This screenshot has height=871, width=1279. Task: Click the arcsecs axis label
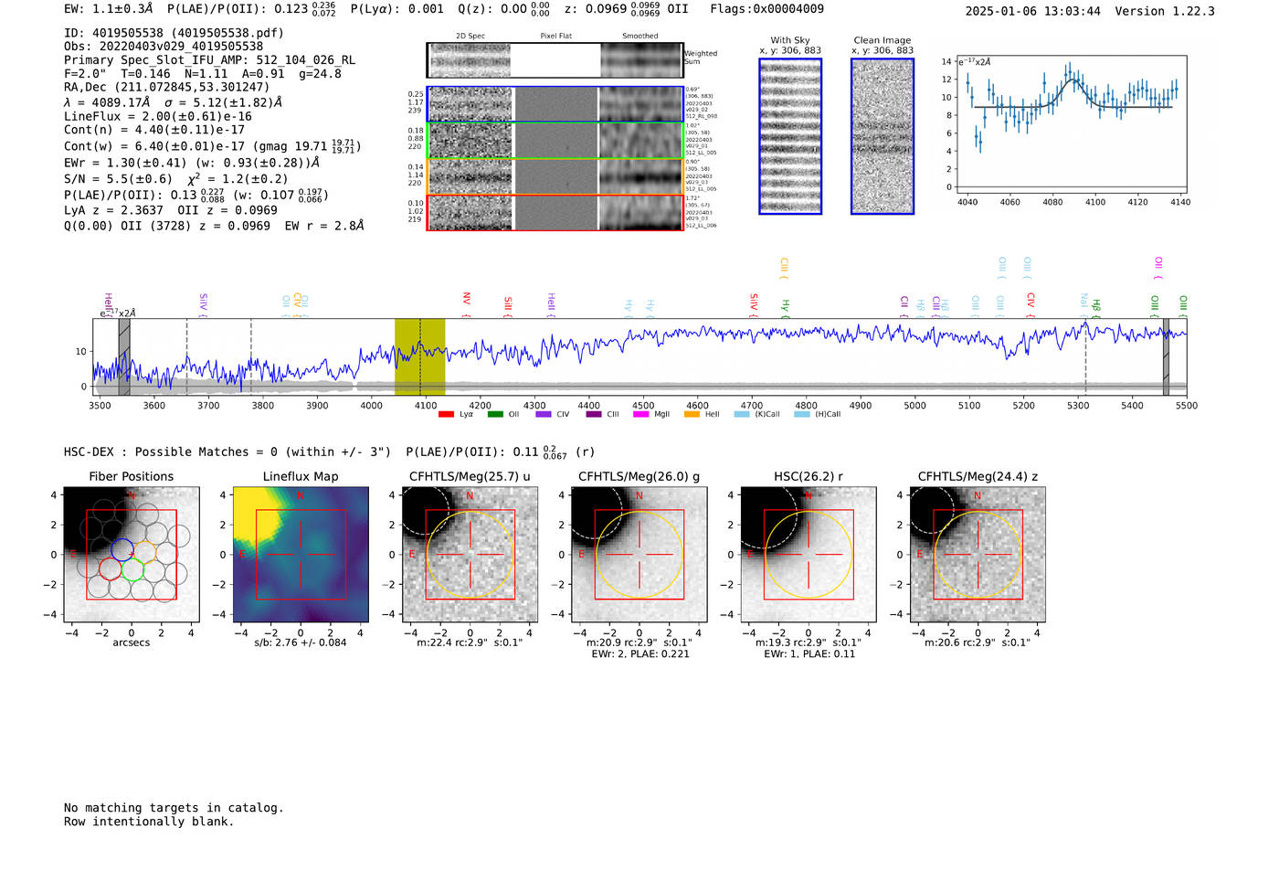pyautogui.click(x=132, y=643)
